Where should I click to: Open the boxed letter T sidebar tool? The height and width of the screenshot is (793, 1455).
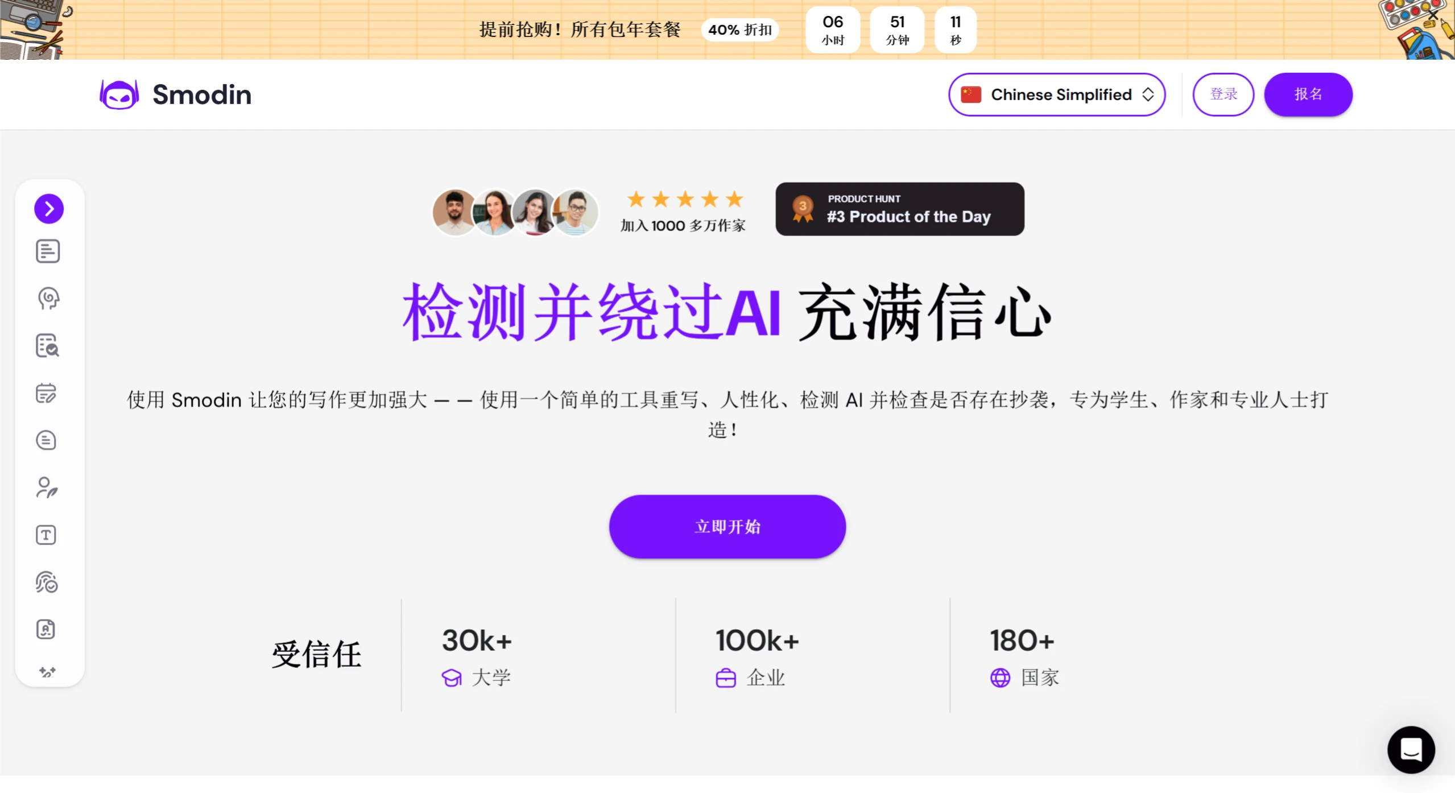(x=46, y=535)
